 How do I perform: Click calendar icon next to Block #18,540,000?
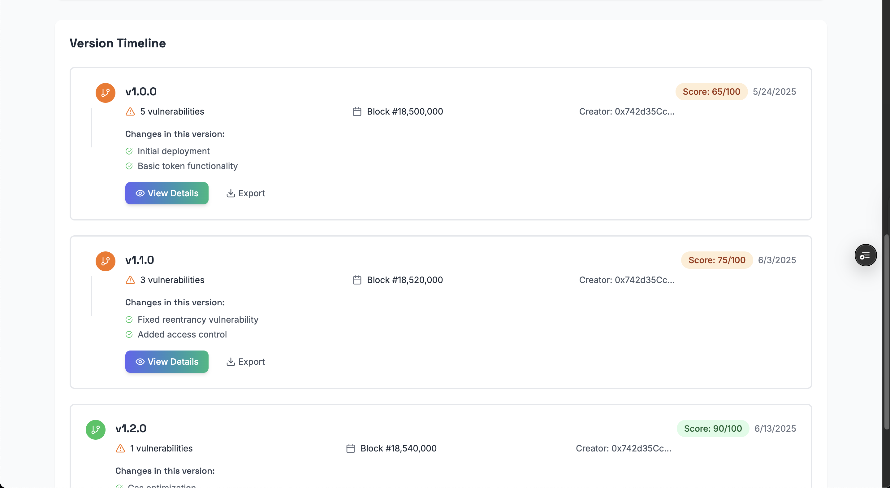tap(350, 448)
